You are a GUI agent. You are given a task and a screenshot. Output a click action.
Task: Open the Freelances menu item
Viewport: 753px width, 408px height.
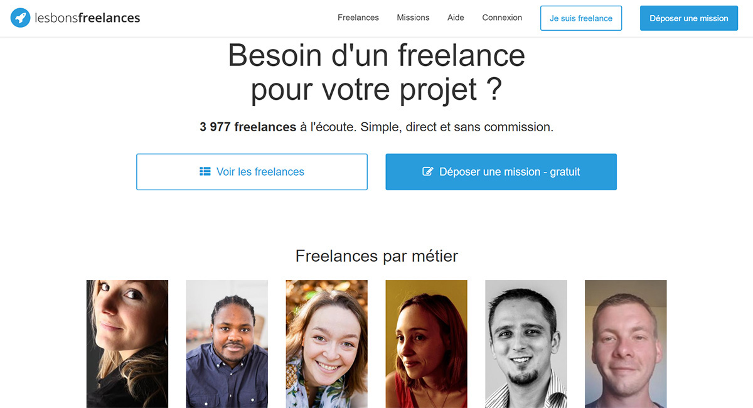click(x=358, y=18)
